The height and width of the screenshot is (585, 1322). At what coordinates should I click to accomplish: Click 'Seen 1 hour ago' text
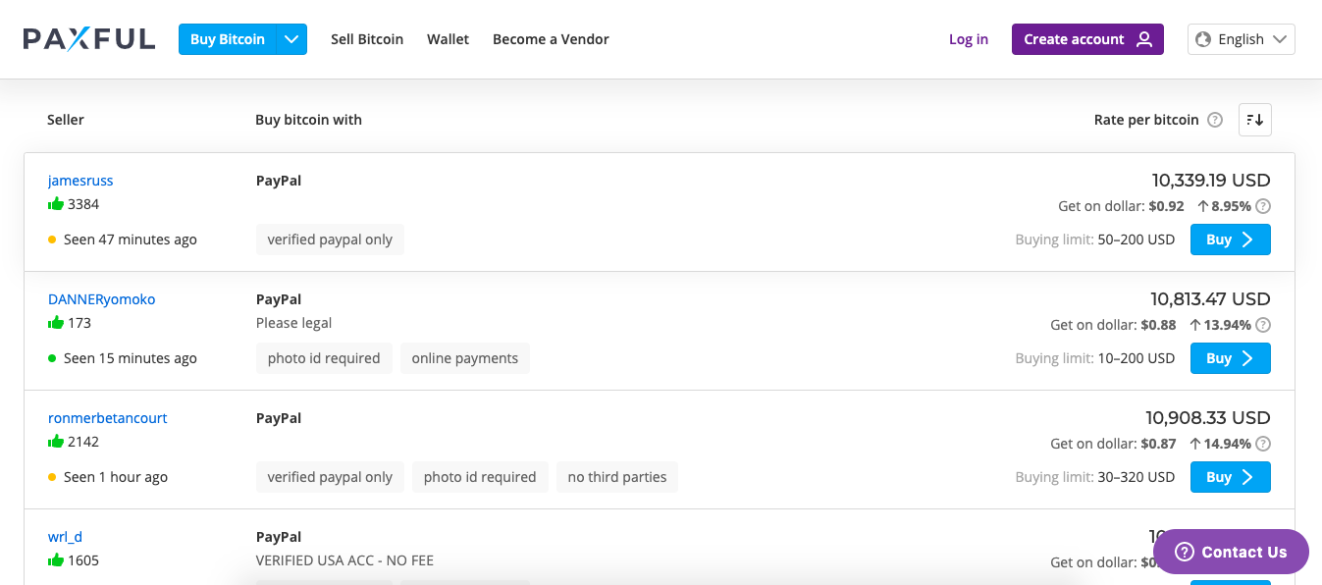116,477
